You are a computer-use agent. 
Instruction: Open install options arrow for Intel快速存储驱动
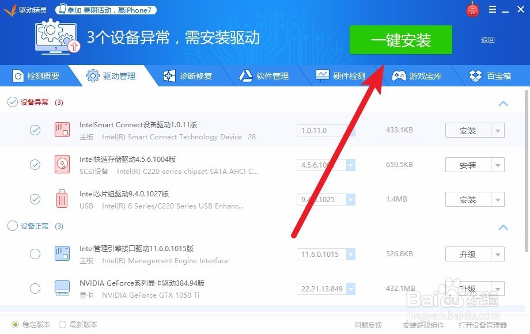(498, 165)
